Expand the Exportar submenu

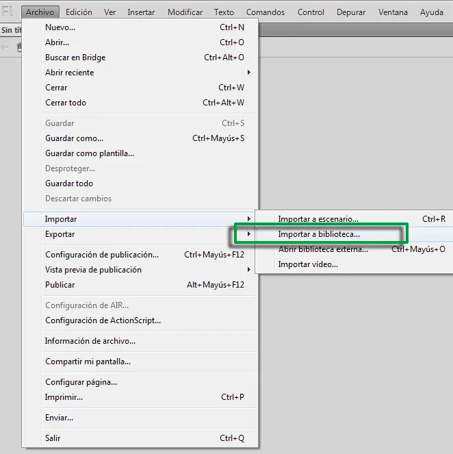tap(140, 234)
